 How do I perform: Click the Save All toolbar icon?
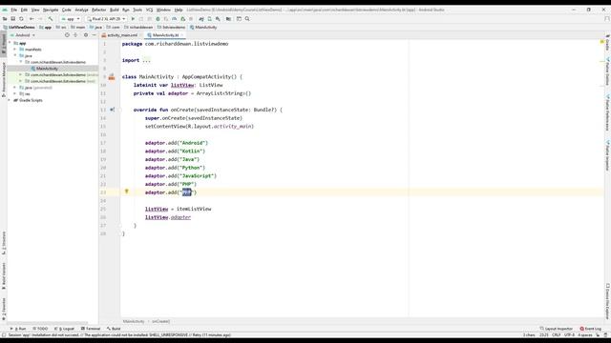[x=12, y=19]
